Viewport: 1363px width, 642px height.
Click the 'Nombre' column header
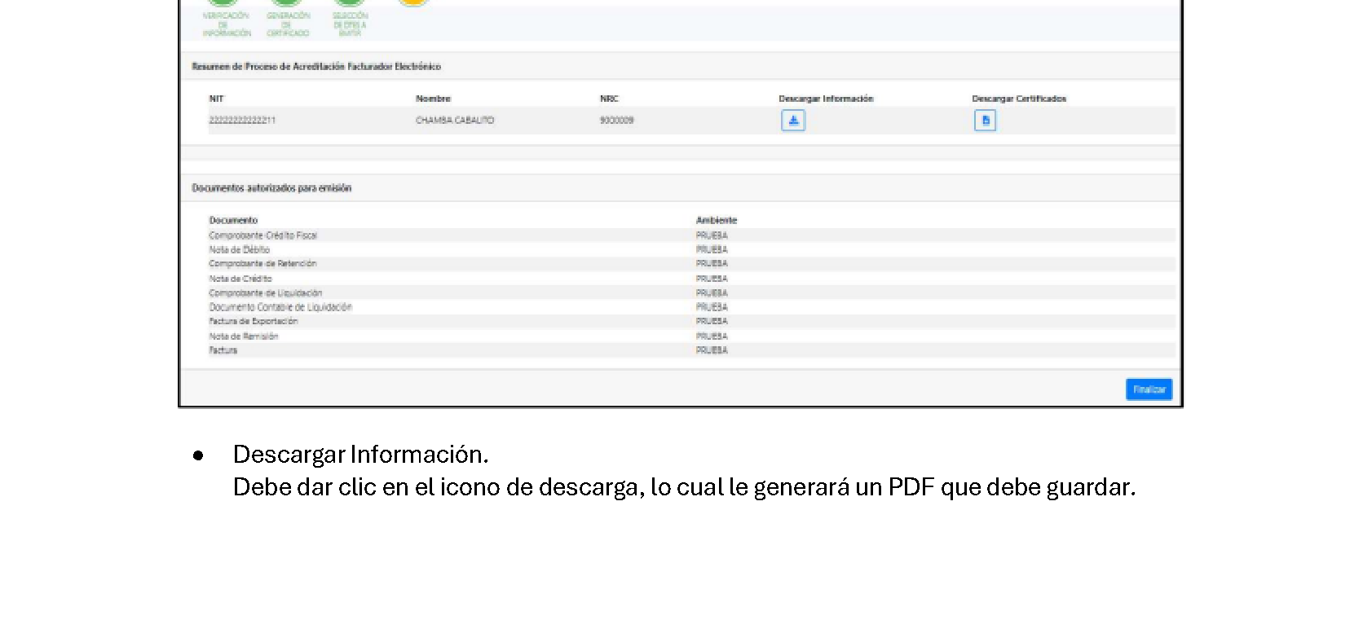(x=433, y=99)
